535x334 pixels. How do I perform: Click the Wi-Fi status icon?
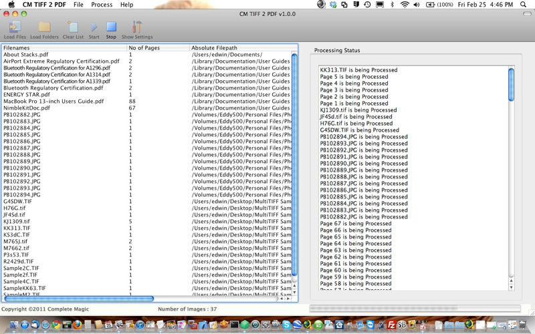click(405, 5)
